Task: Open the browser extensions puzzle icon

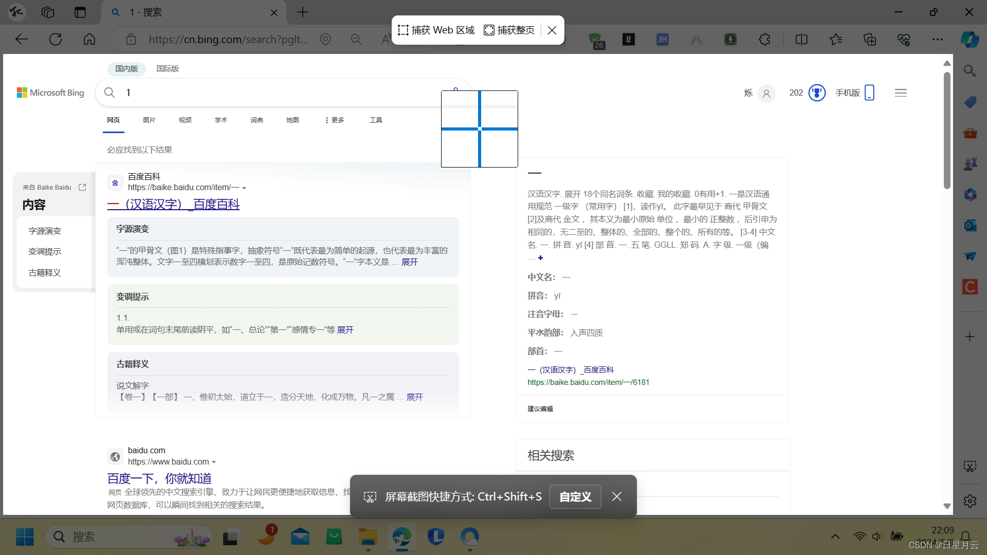Action: coord(764,40)
